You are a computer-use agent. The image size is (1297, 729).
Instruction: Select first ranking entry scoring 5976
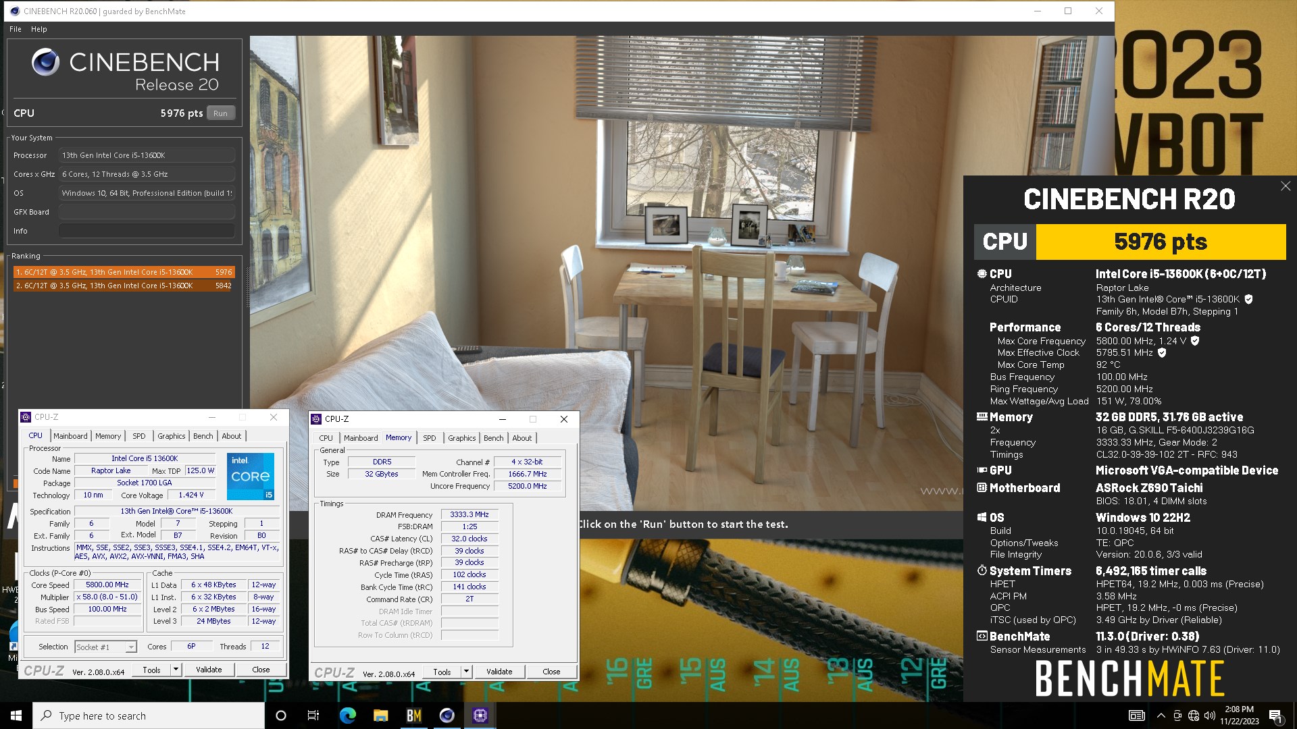pyautogui.click(x=124, y=272)
